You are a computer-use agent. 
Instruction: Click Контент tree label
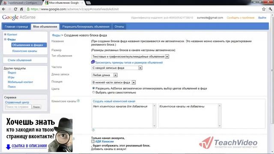(x=12, y=35)
